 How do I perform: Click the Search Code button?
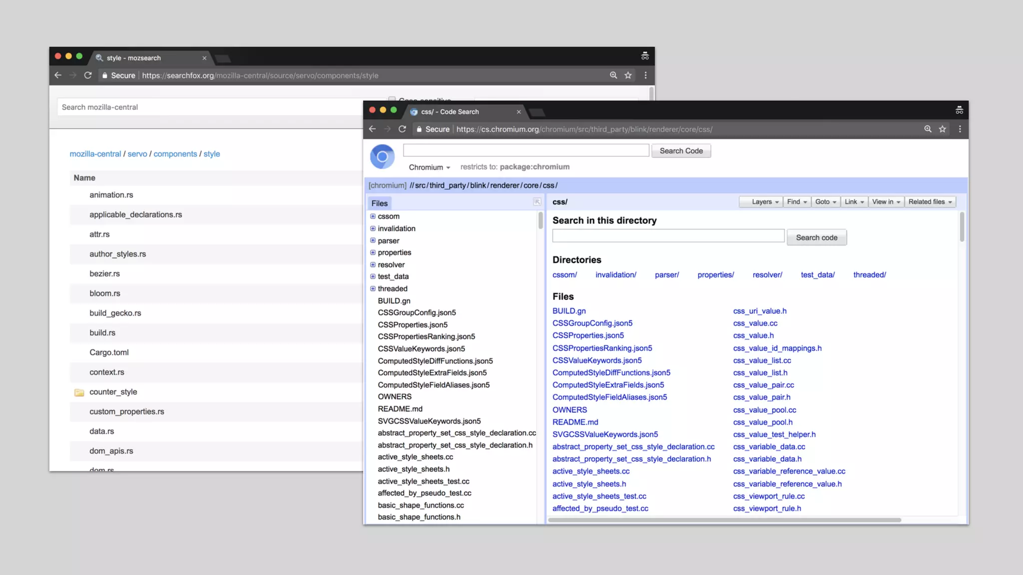681,151
